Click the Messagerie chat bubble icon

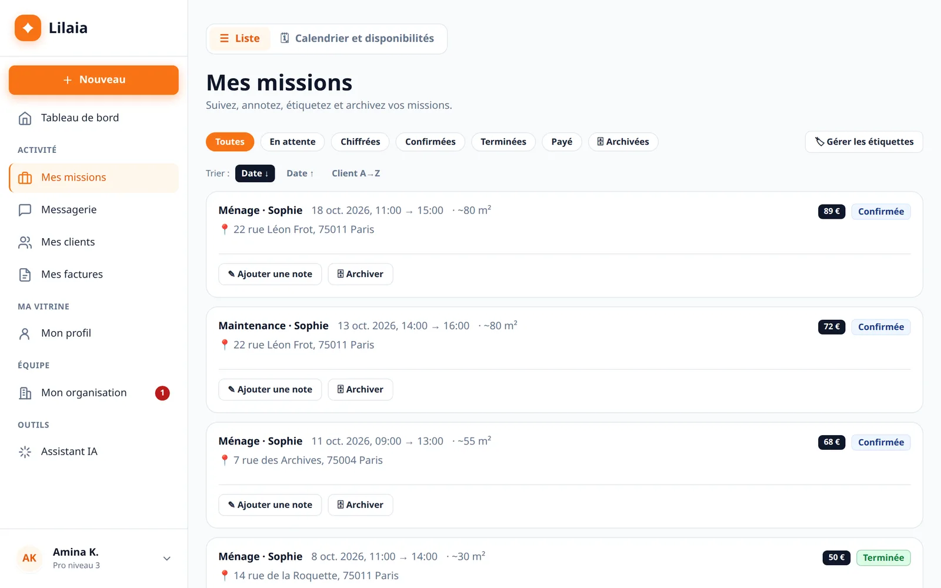tap(25, 210)
